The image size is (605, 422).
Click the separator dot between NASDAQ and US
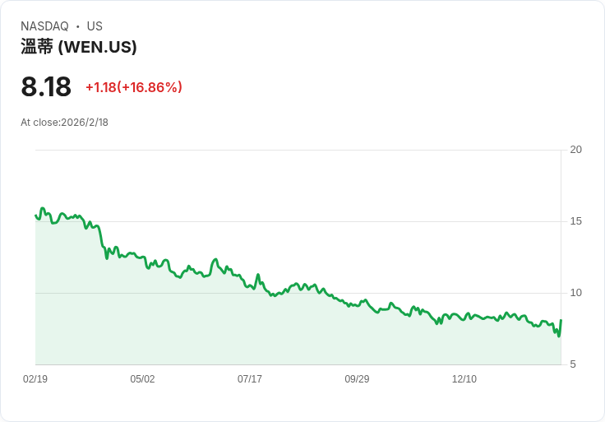77,26
